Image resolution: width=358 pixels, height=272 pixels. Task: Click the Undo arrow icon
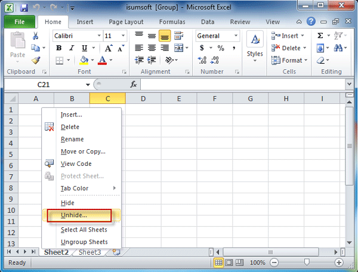tap(36, 8)
